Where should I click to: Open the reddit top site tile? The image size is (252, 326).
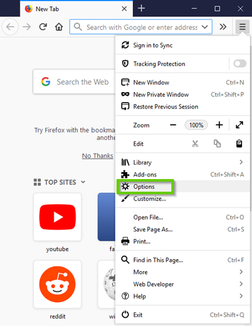coord(57,284)
